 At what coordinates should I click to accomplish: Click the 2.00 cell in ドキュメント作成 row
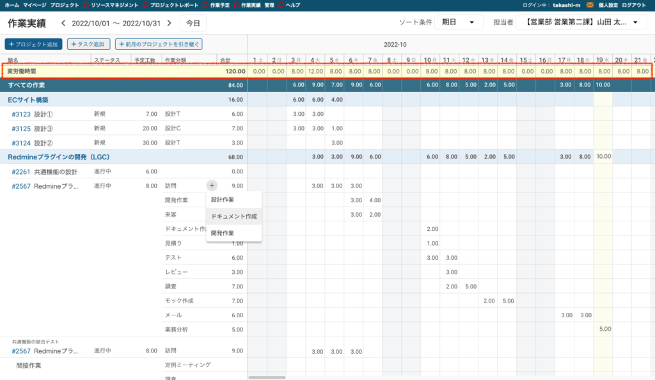tap(432, 229)
